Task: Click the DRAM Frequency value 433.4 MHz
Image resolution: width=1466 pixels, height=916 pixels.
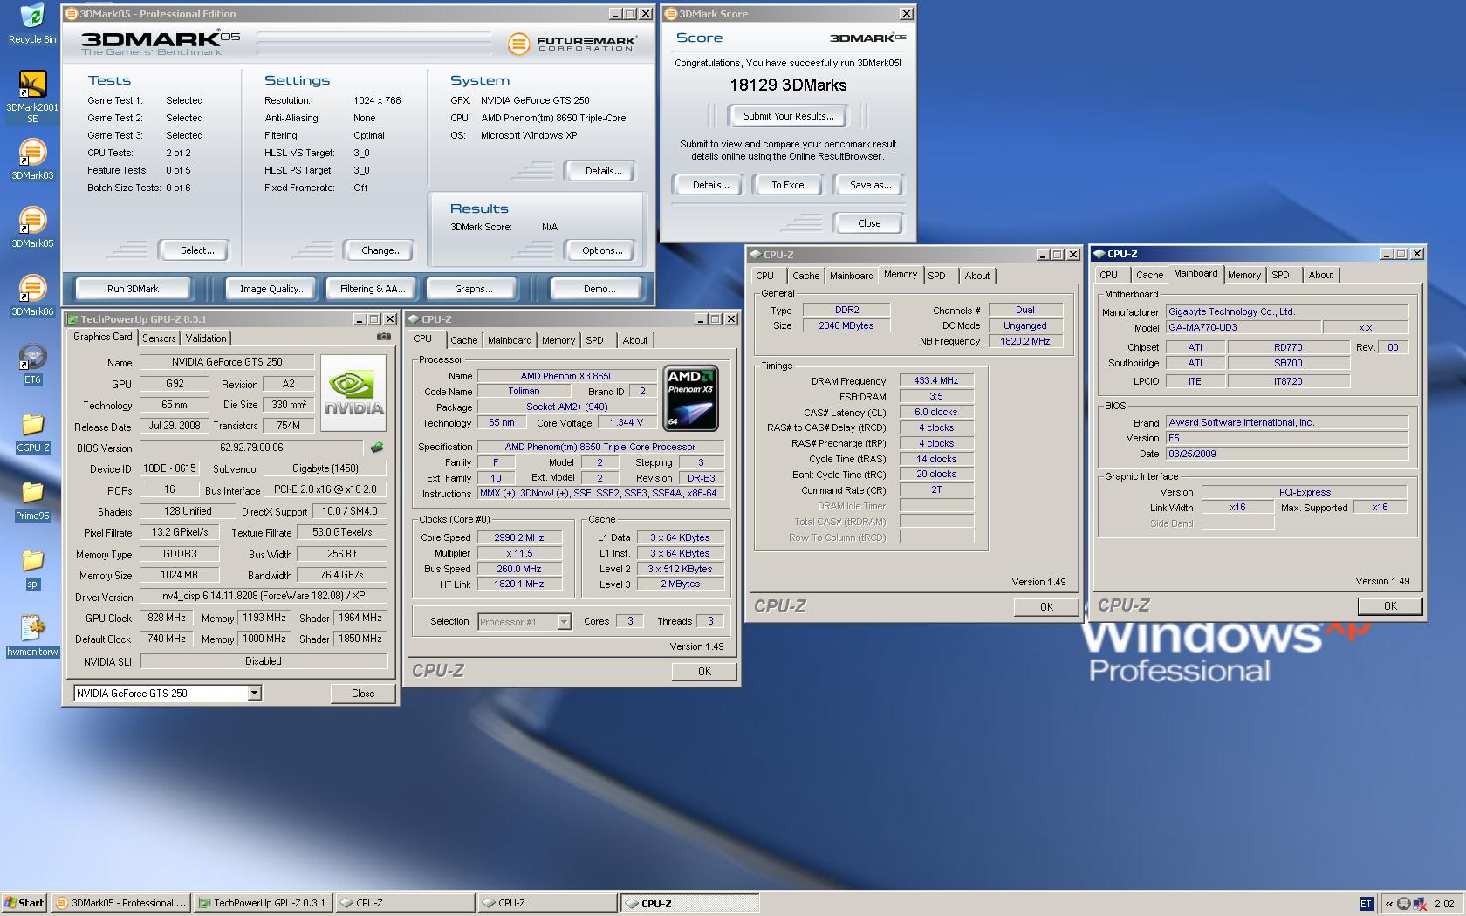Action: [x=936, y=381]
